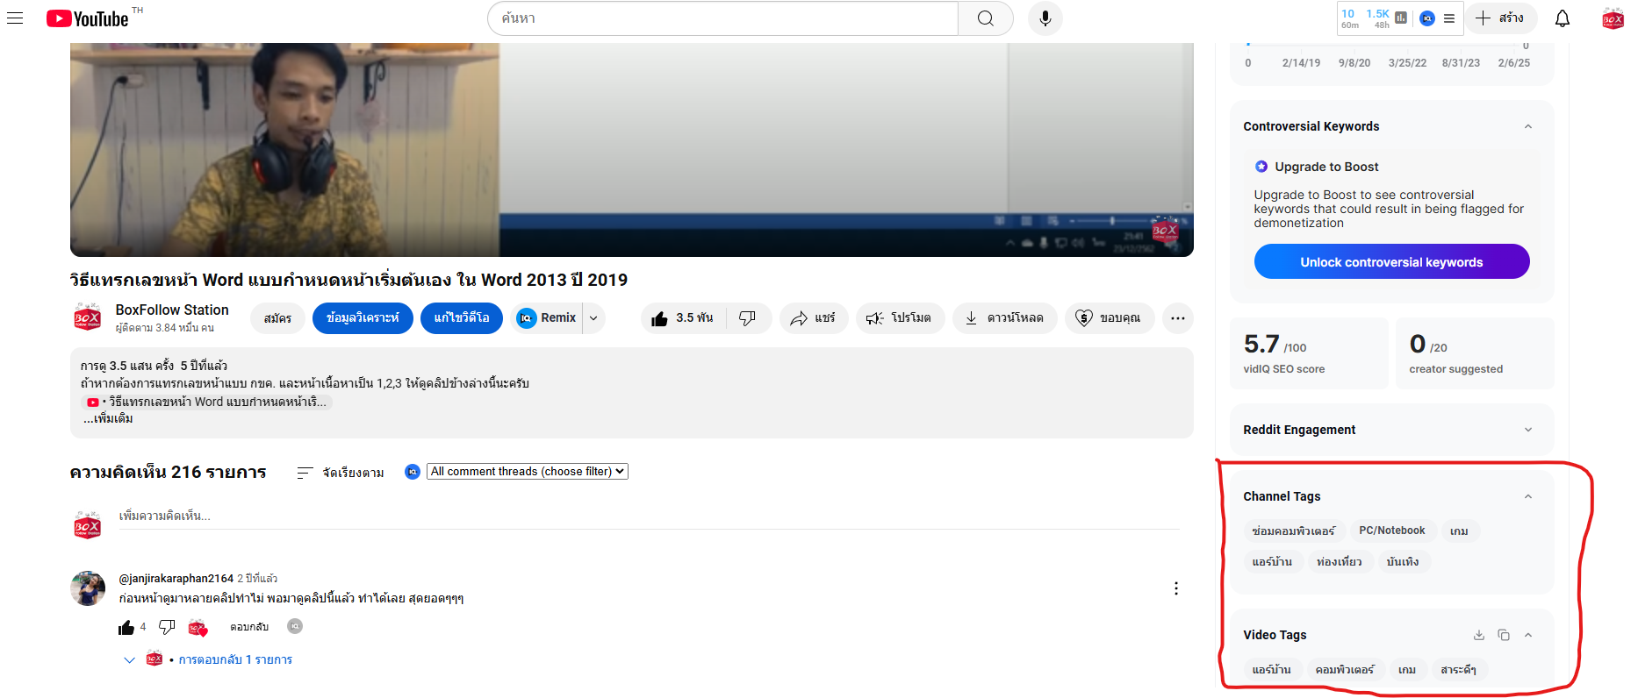Click Unlock controversial keywords button
1638x698 pixels.
pos(1391,262)
